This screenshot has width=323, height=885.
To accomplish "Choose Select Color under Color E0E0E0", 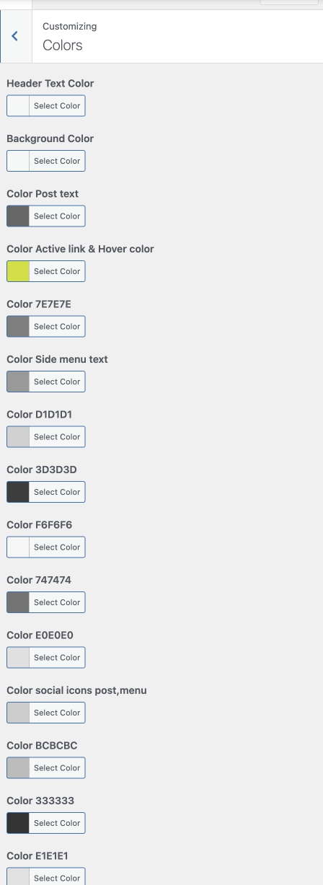I will (57, 658).
